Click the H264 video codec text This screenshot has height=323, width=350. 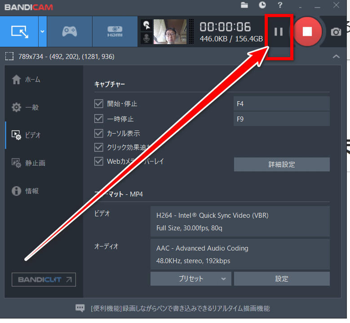[212, 215]
